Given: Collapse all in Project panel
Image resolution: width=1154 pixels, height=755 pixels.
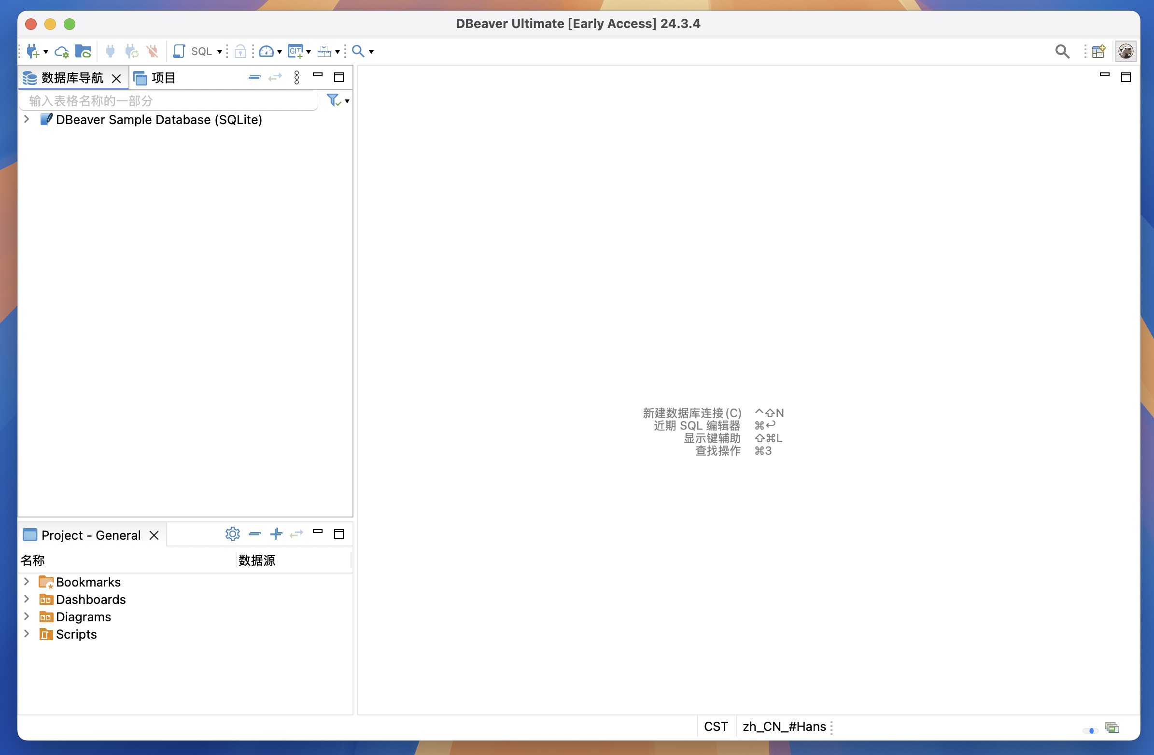Looking at the screenshot, I should point(254,534).
